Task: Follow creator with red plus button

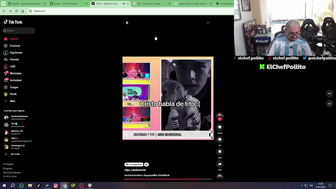Action: pyautogui.click(x=220, y=119)
